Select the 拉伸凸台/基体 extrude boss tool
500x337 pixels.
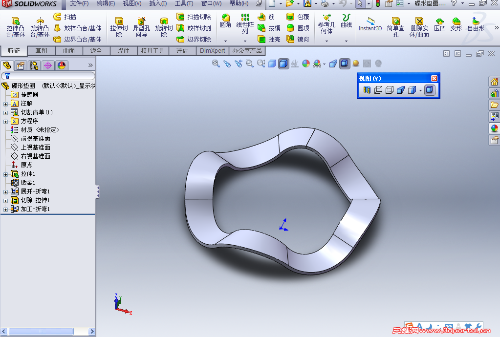[x=16, y=27]
